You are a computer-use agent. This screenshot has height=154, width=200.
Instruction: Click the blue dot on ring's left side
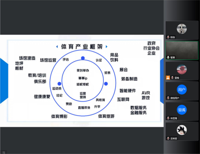coord(59,84)
